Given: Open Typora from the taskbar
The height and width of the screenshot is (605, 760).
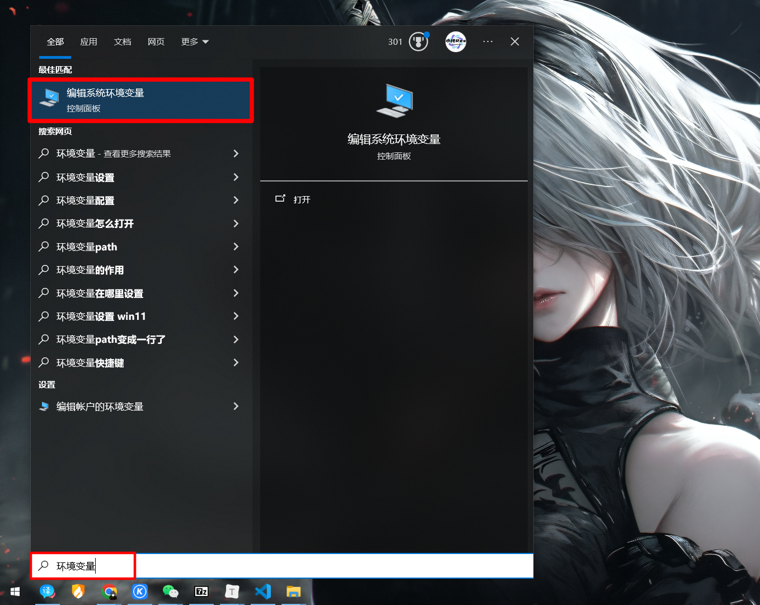Looking at the screenshot, I should coord(232,592).
